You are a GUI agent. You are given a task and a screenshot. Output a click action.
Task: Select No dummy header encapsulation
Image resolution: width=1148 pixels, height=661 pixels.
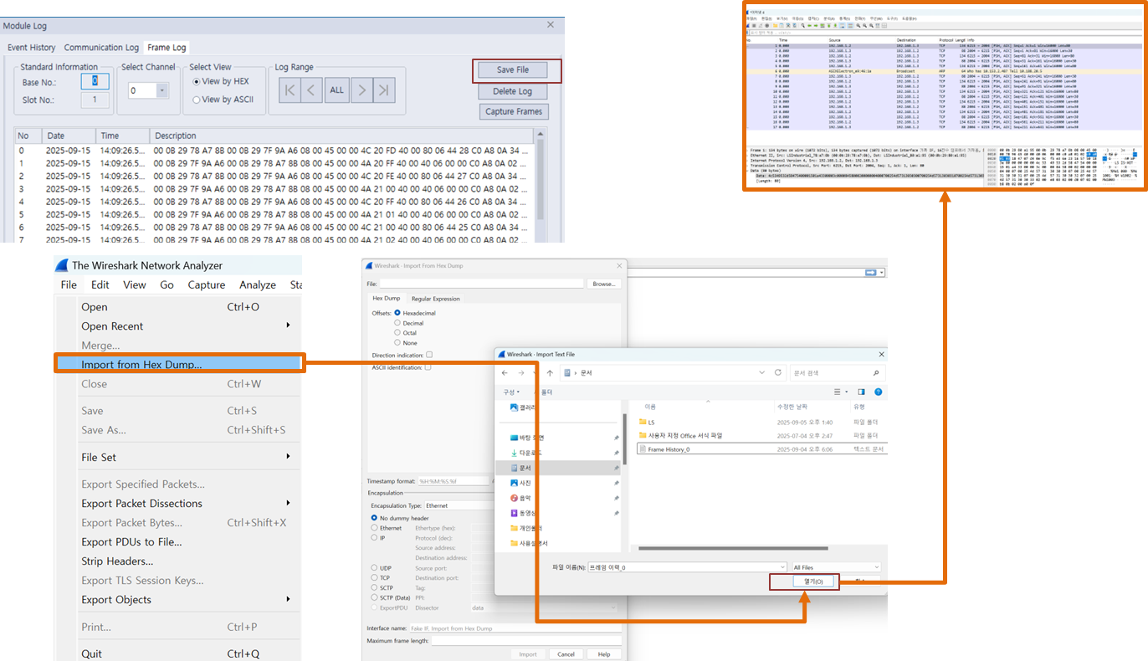coord(399,518)
